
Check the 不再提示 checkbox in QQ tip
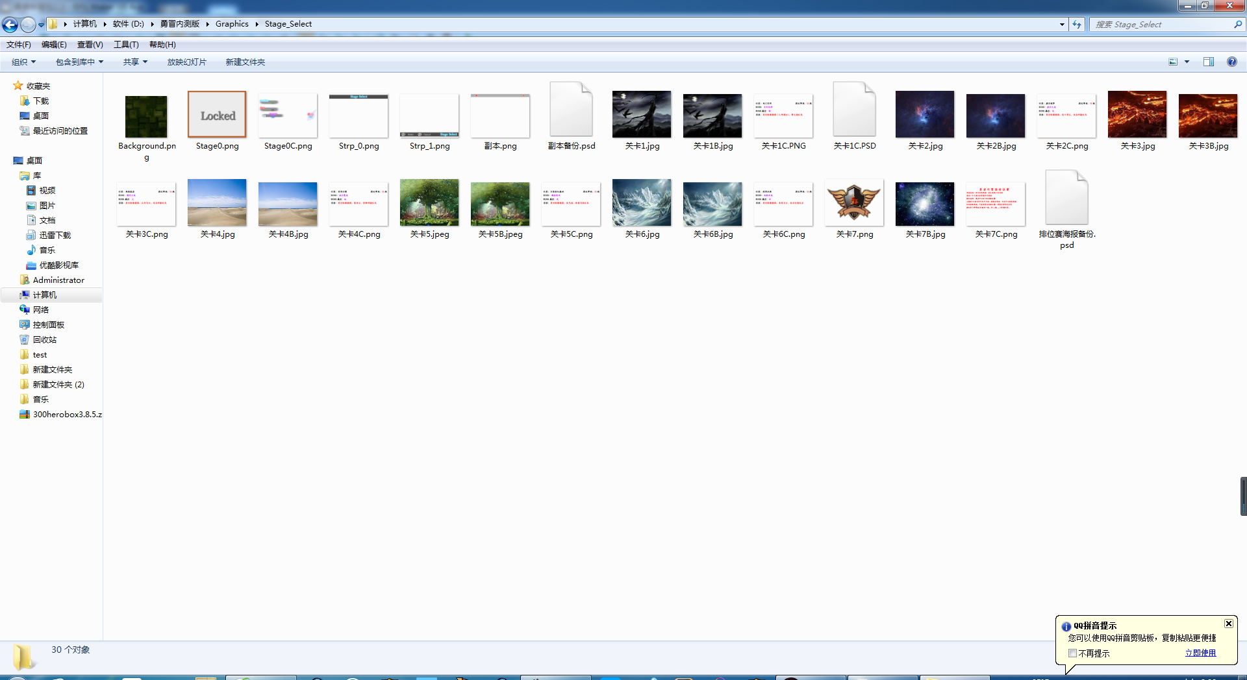[1072, 653]
